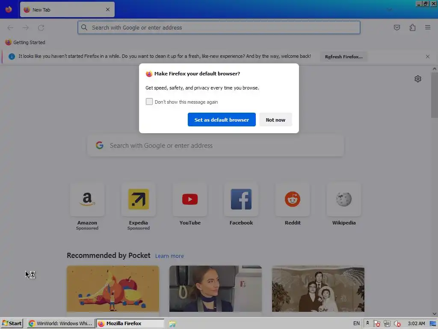The image size is (438, 329).
Task: Click the scrollbar up arrow
Action: tap(435, 69)
